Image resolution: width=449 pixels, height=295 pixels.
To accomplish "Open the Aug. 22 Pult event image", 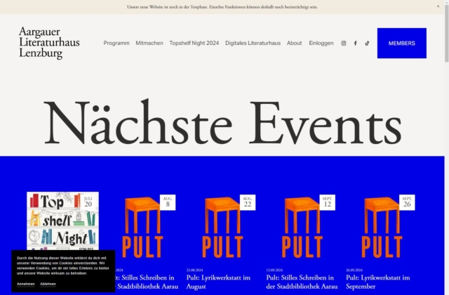I will click(222, 227).
